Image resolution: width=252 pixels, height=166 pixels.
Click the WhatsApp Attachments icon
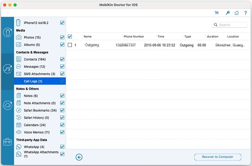19,154
